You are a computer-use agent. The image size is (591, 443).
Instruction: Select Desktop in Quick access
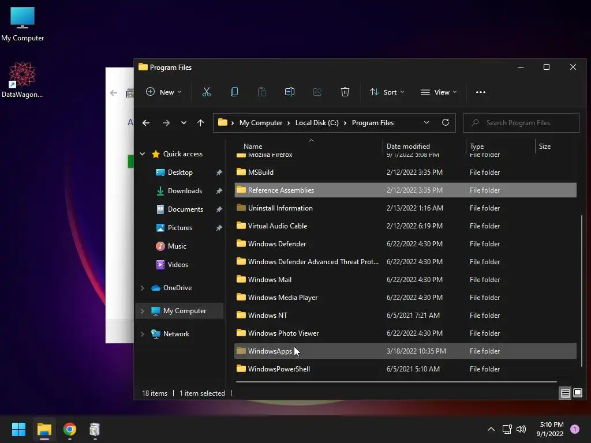click(180, 172)
